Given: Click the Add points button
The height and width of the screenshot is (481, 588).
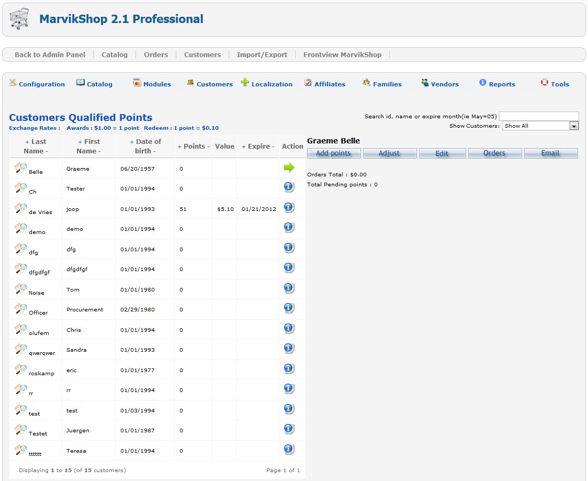Looking at the screenshot, I should 334,153.
